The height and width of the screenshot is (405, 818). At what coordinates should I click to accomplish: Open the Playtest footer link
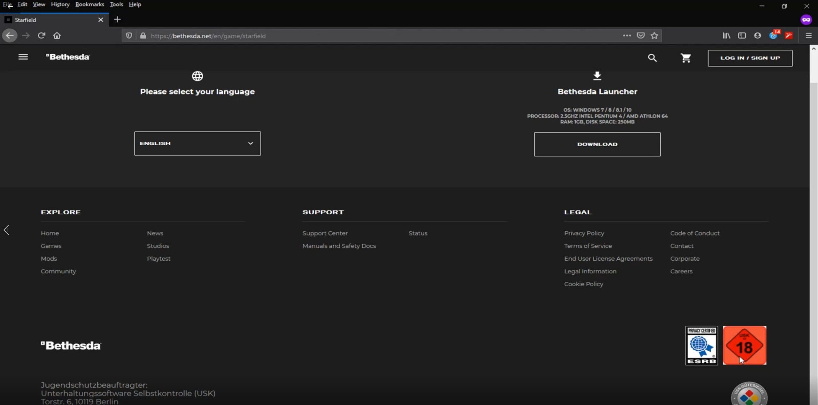pos(158,259)
